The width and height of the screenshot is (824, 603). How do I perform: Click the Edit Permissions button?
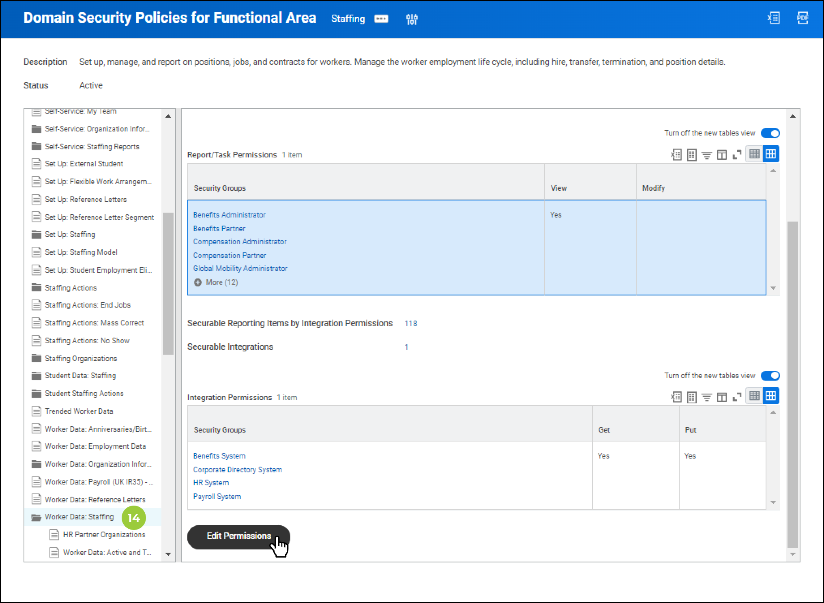click(238, 536)
